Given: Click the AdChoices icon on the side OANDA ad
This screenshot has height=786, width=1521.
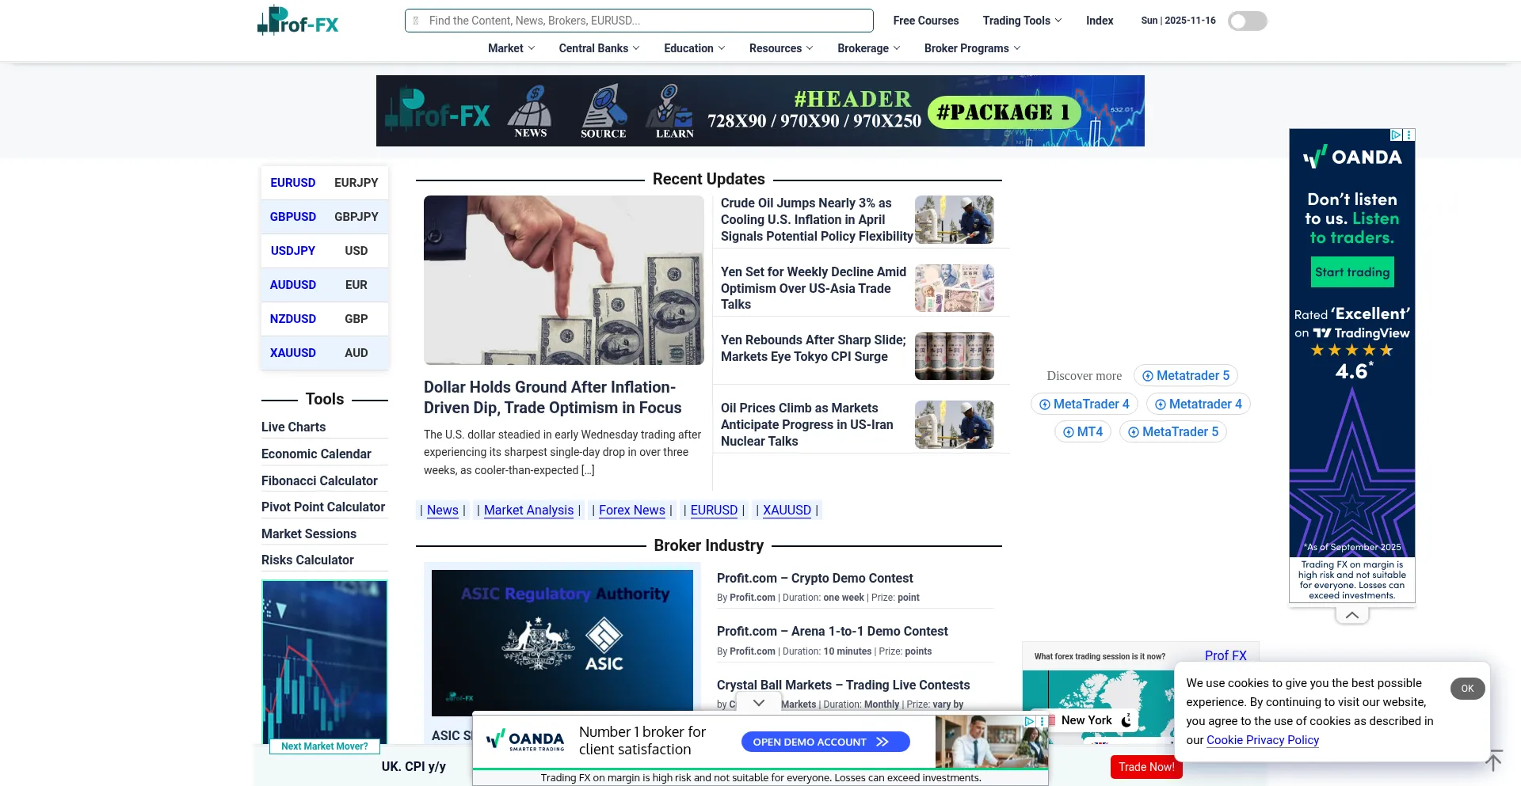Looking at the screenshot, I should tap(1397, 135).
